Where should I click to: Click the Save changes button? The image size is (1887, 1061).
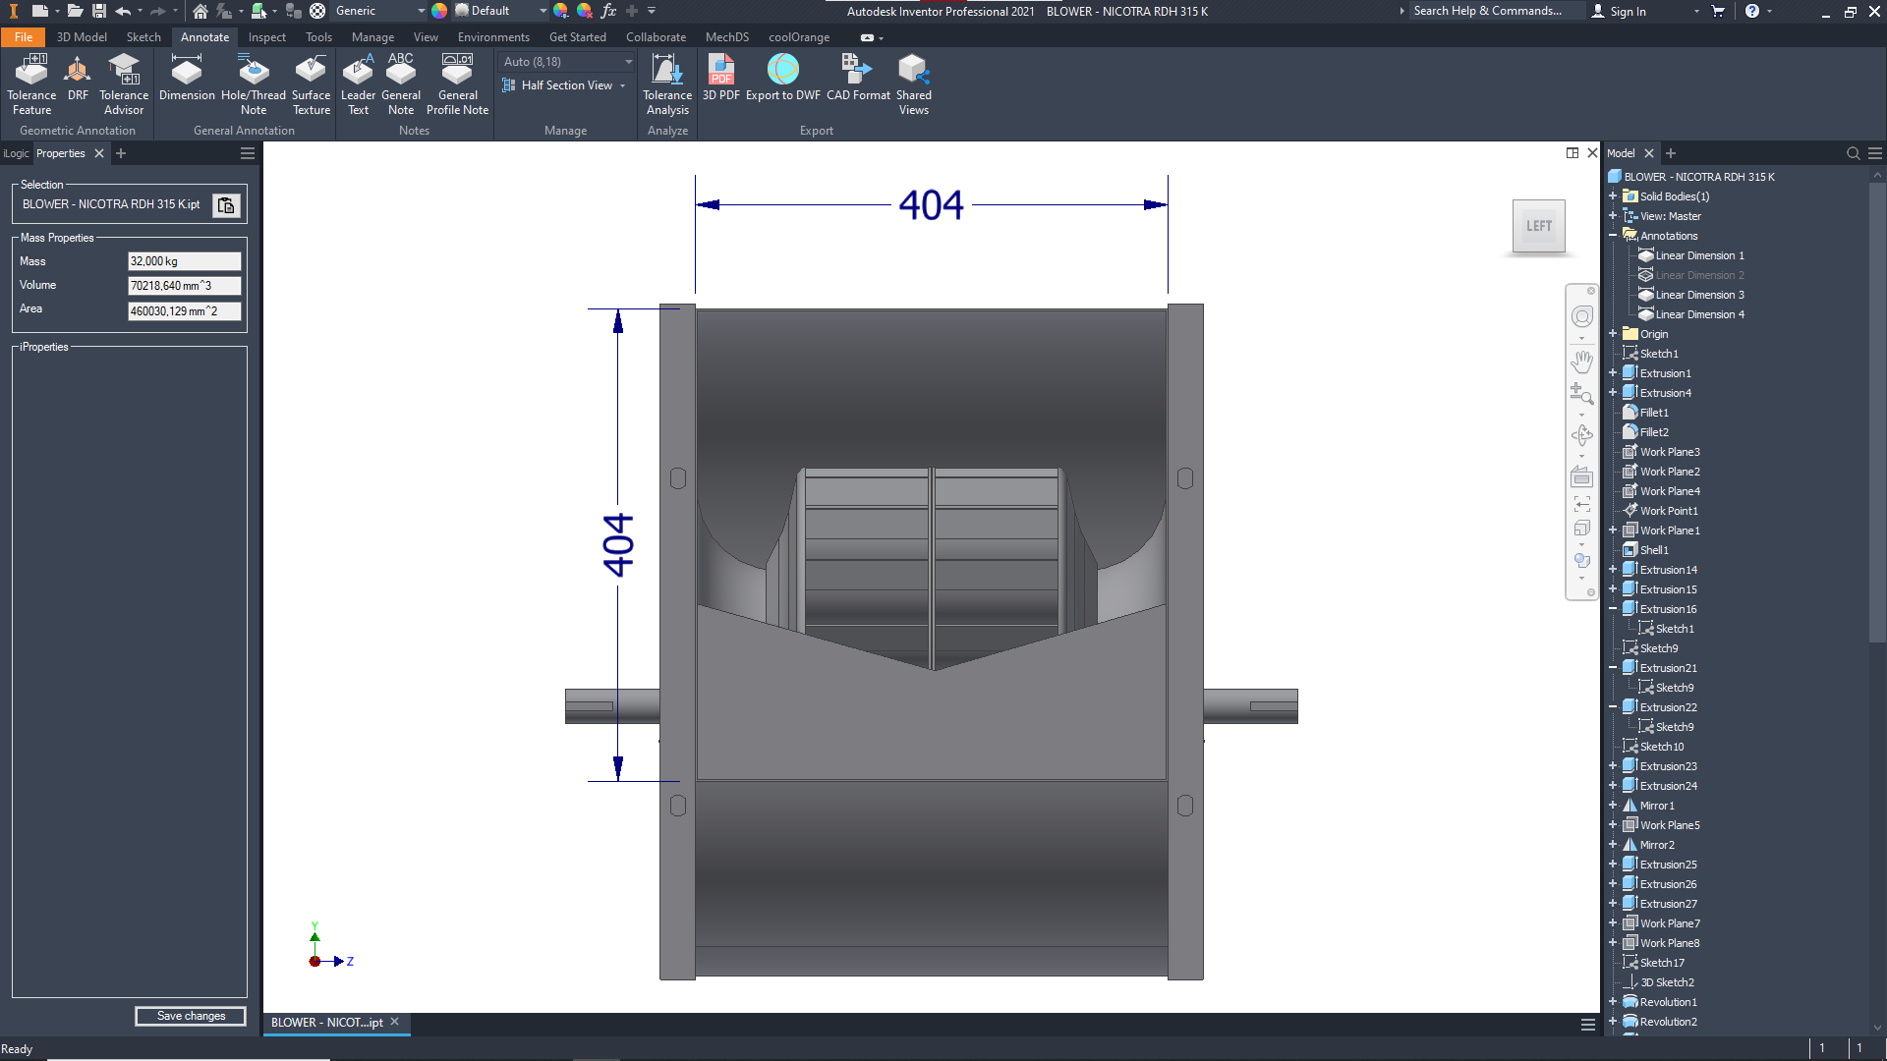coord(191,1016)
